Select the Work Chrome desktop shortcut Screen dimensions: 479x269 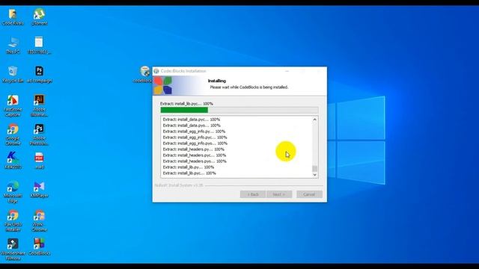click(x=39, y=220)
